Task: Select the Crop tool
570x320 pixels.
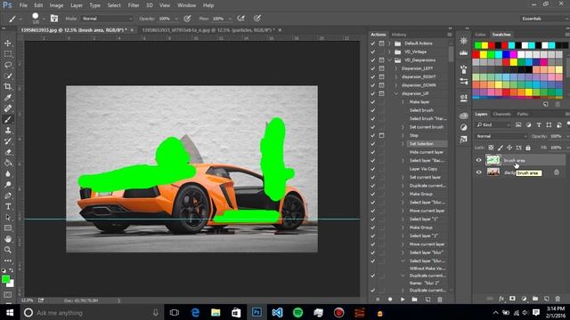Action: coord(8,87)
